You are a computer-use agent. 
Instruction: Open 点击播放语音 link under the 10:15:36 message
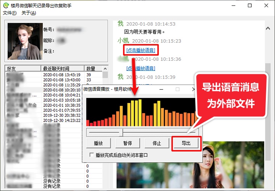[141, 68]
